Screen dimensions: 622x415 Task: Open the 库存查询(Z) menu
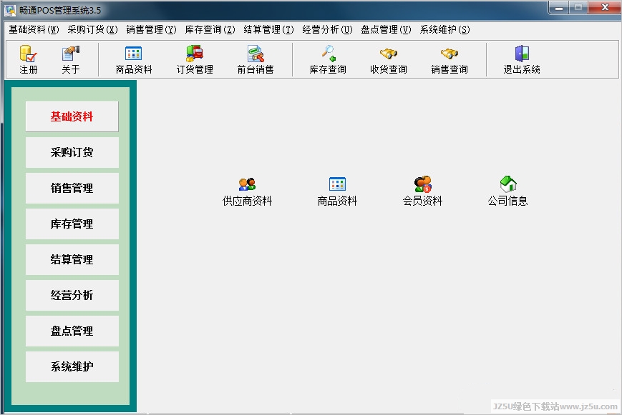coord(210,30)
